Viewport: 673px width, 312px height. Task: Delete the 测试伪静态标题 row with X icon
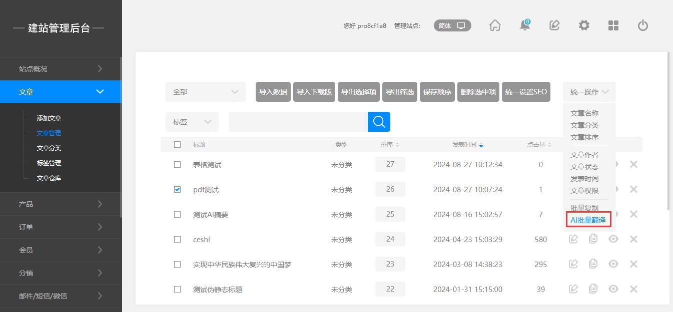coord(633,289)
